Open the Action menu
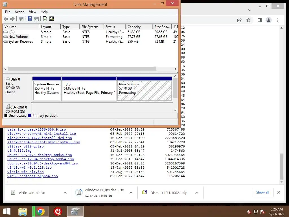 click(x=19, y=12)
